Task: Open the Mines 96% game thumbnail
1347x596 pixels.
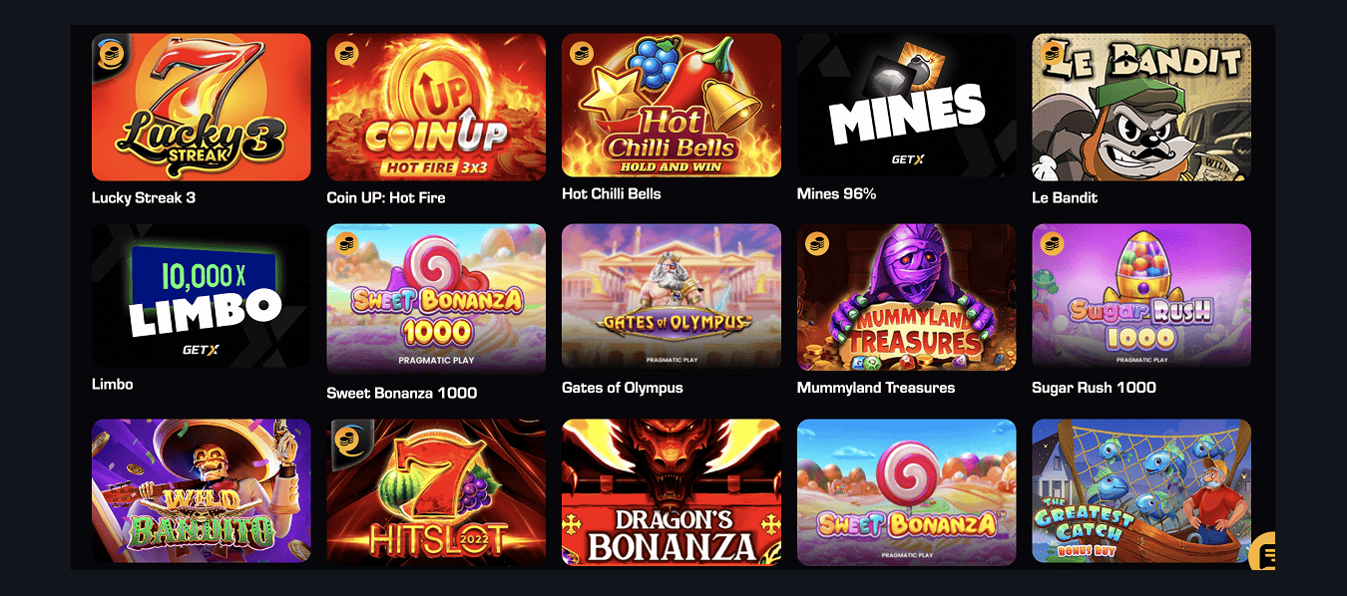Action: click(x=906, y=105)
